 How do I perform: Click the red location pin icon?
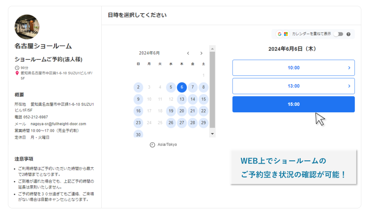click(17, 73)
